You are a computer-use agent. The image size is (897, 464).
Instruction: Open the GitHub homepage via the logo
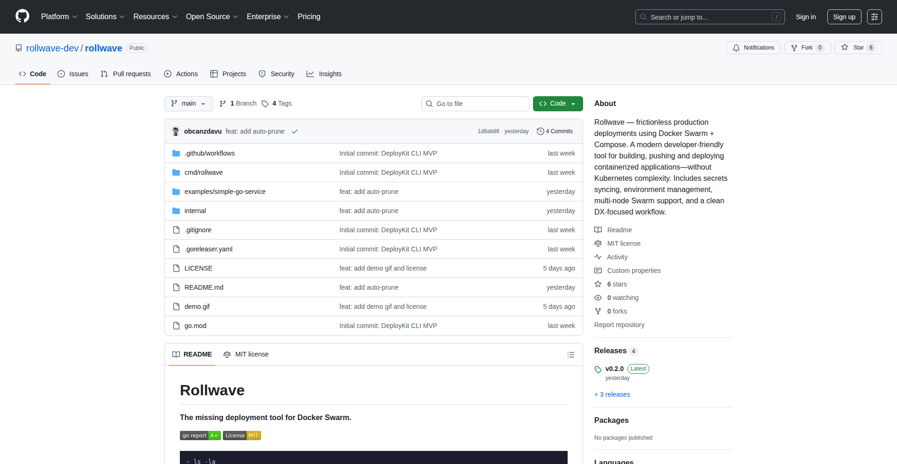pos(21,16)
